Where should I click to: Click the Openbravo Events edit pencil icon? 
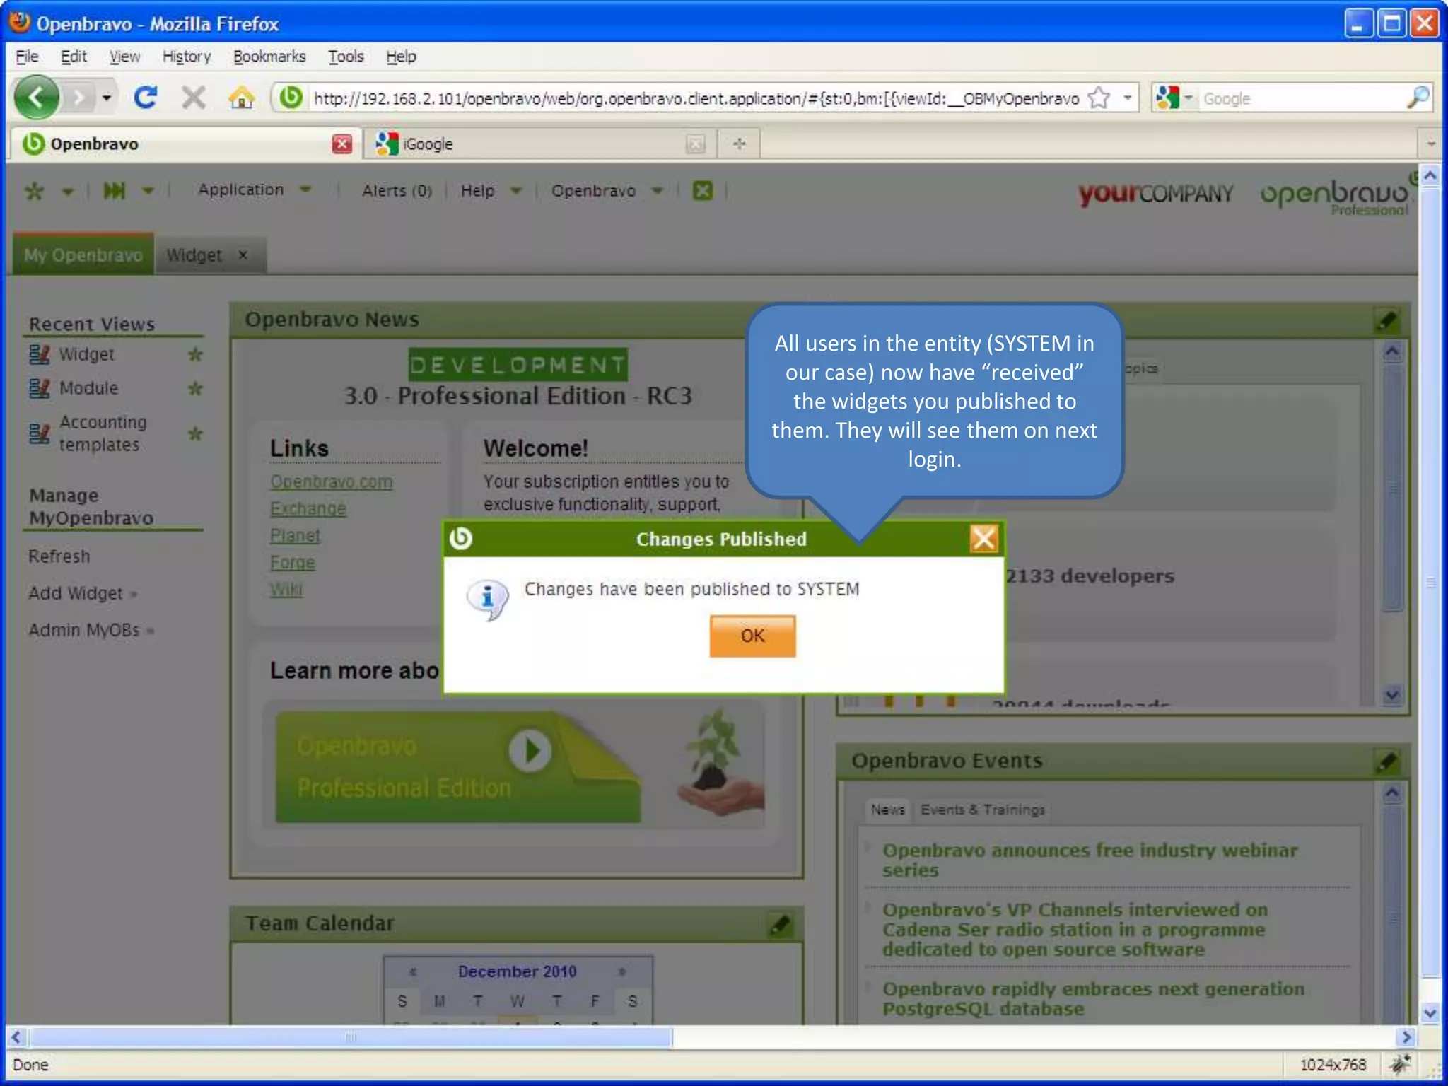1386,762
